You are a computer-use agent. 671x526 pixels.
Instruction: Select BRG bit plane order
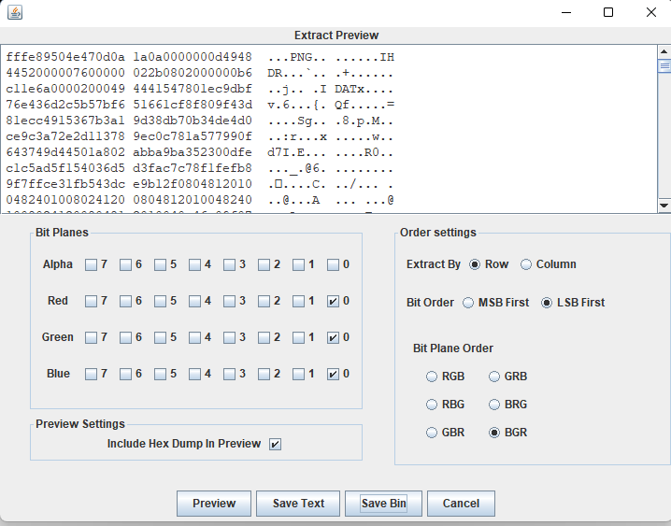(x=494, y=405)
